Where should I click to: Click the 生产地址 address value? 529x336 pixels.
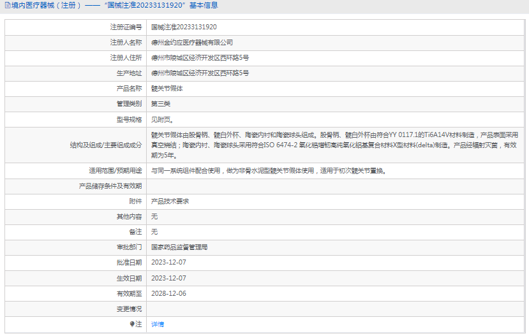tap(200, 73)
